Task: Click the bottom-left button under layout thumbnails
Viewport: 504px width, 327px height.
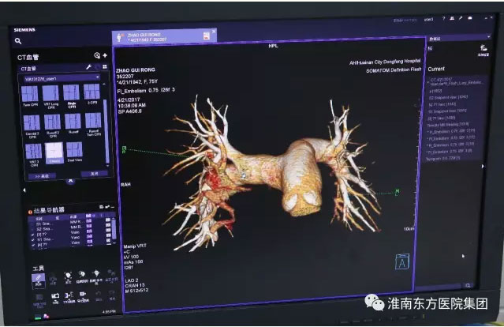Action: 42,175
